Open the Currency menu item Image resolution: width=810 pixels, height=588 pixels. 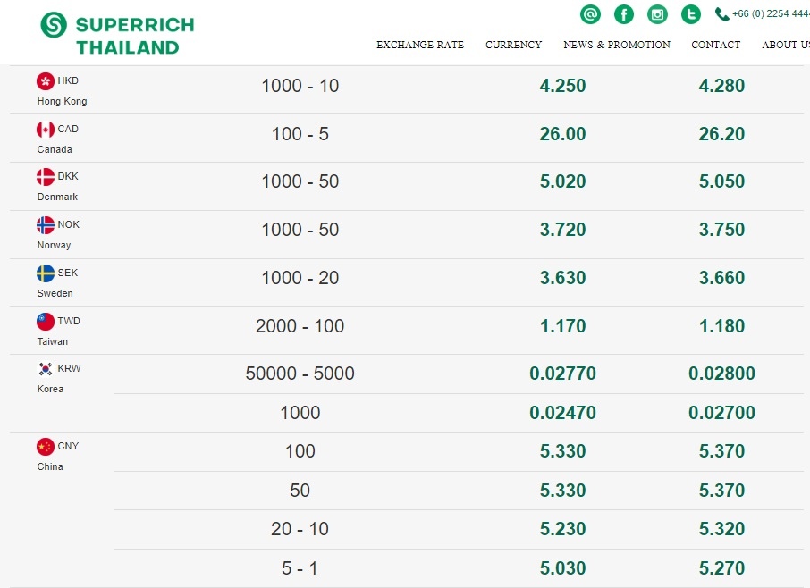click(x=513, y=45)
